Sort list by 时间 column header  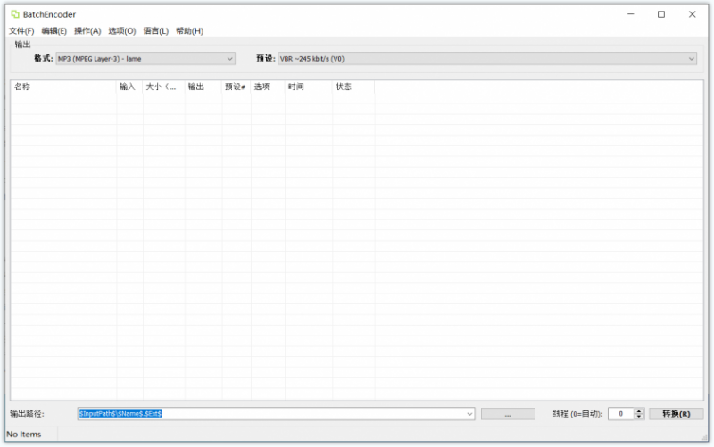[309, 87]
